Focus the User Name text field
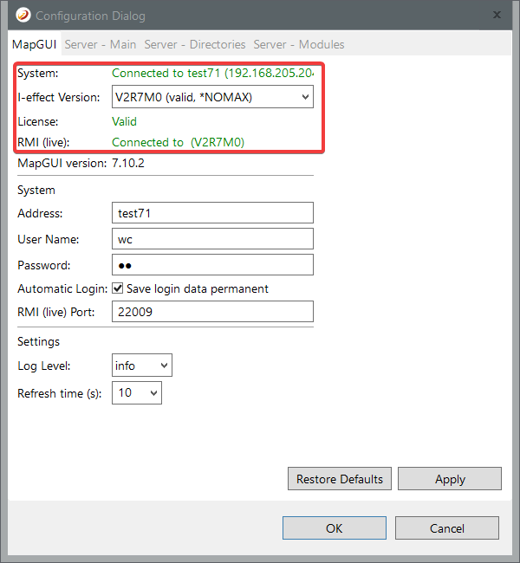The width and height of the screenshot is (520, 563). (x=212, y=239)
